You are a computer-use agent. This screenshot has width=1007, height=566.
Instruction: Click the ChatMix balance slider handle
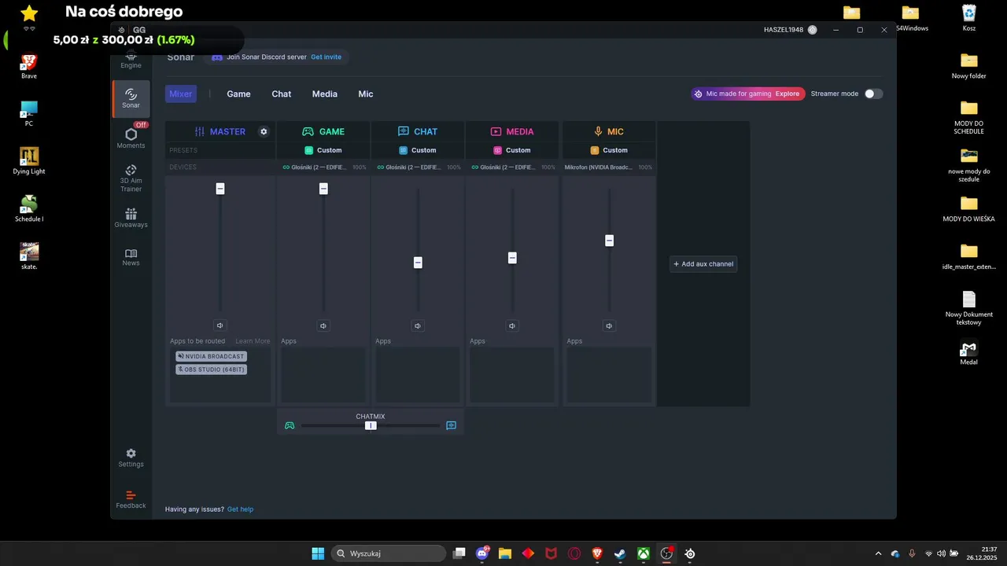point(371,425)
